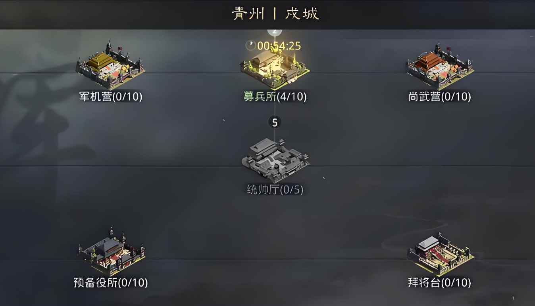This screenshot has width=535, height=306.
Task: Select the 军机营 building icon
Action: (x=110, y=66)
